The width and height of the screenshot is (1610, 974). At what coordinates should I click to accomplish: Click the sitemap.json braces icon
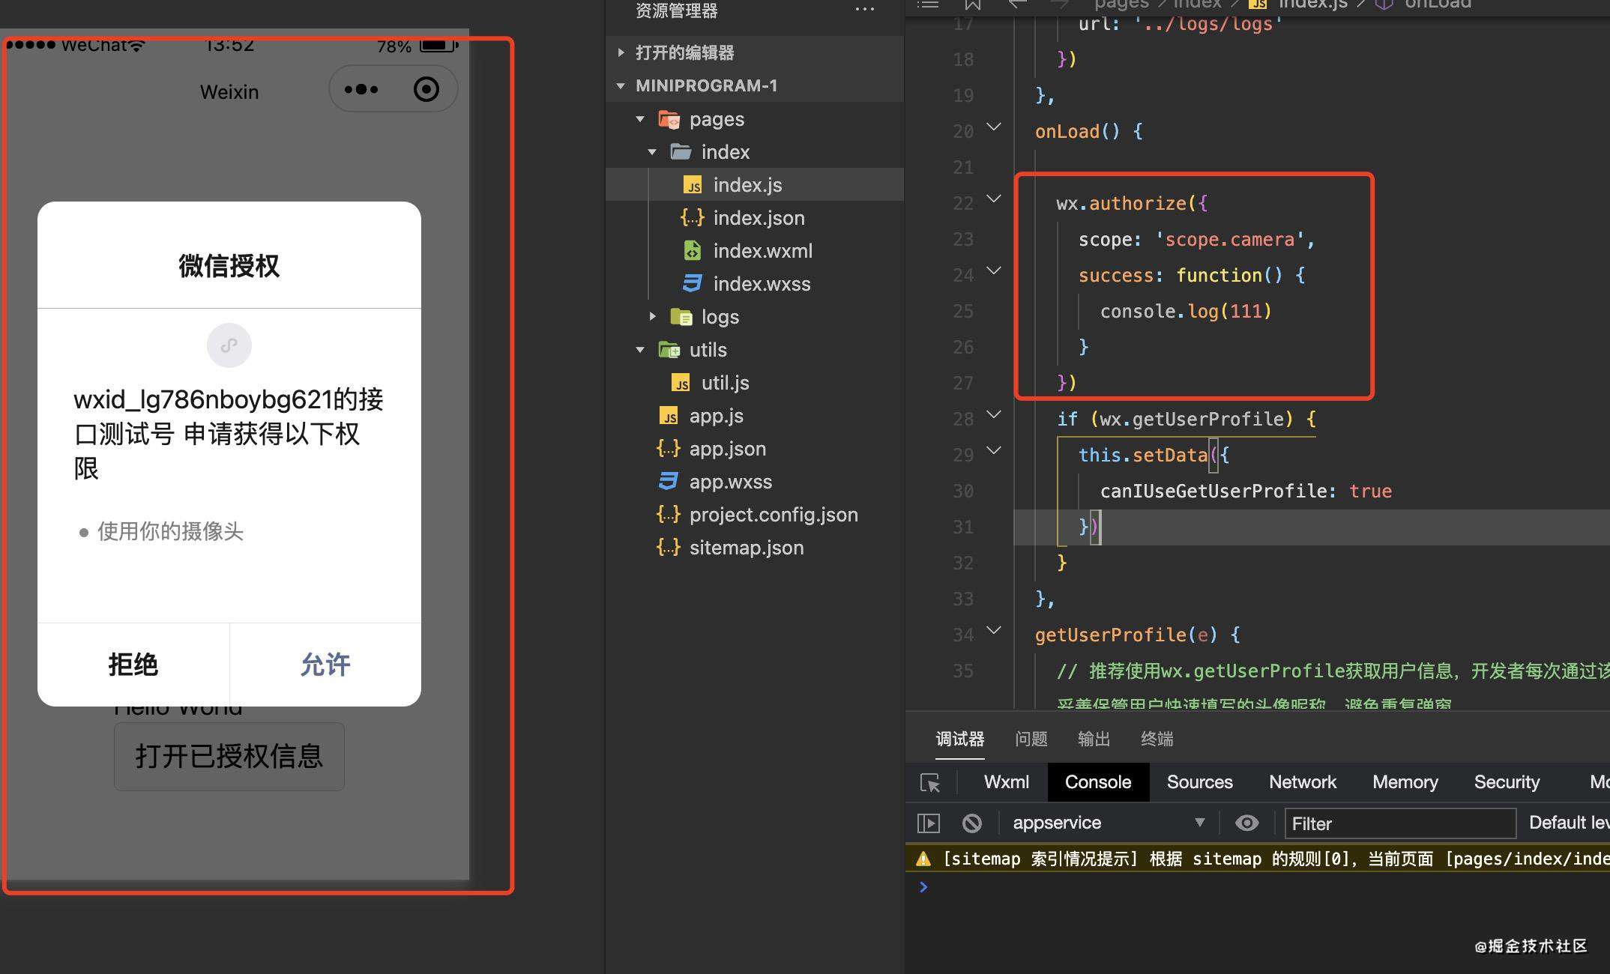pos(669,548)
